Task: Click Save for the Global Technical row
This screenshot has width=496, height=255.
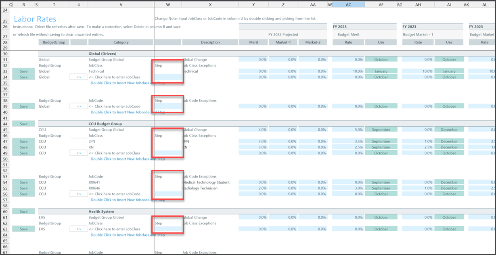Action: (24, 71)
